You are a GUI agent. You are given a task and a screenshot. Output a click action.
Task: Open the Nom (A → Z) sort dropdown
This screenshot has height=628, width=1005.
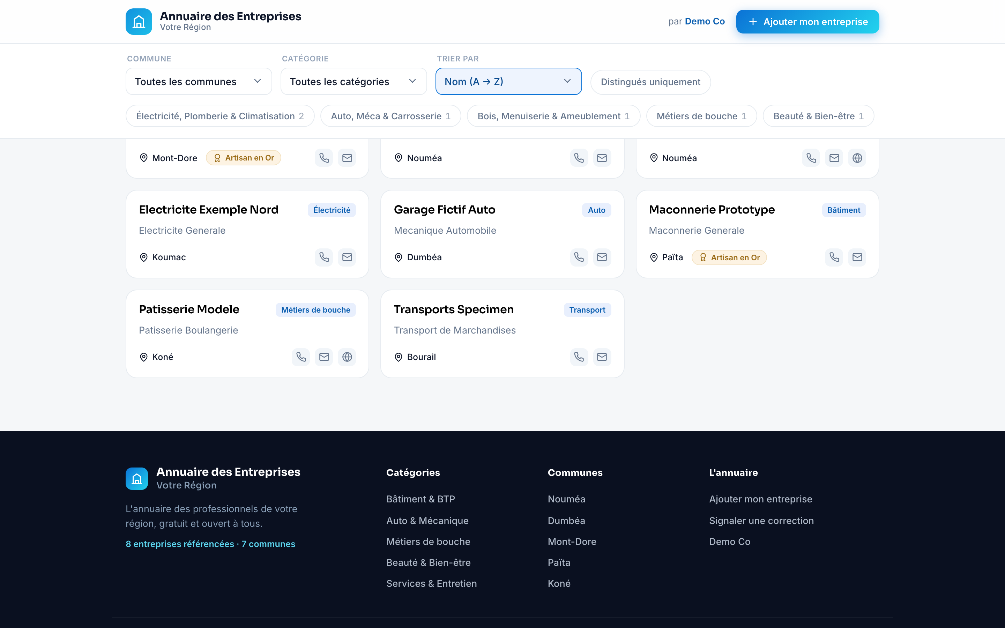(508, 81)
